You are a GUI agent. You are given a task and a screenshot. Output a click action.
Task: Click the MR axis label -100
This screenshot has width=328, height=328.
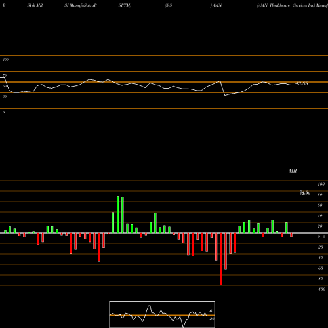coord(321,289)
